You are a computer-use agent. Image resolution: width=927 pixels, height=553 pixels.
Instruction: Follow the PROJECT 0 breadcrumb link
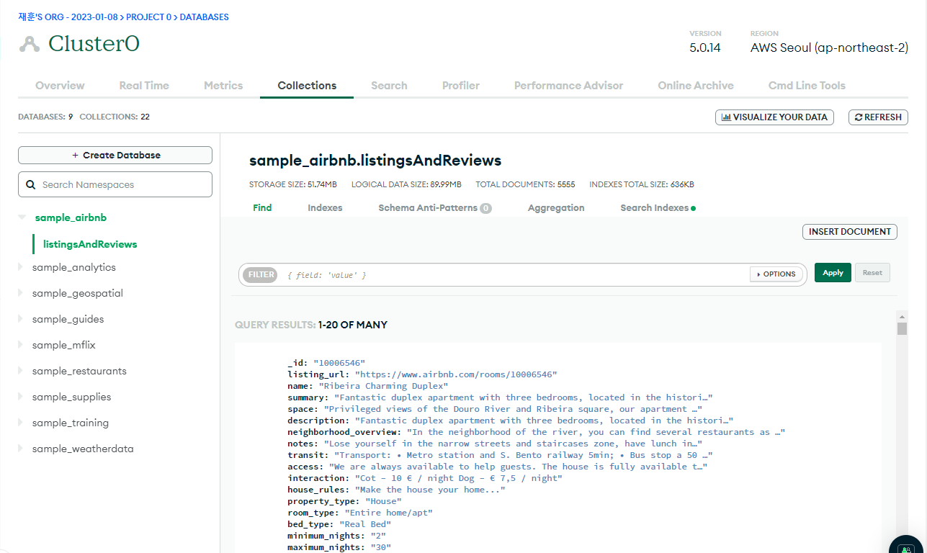(149, 17)
